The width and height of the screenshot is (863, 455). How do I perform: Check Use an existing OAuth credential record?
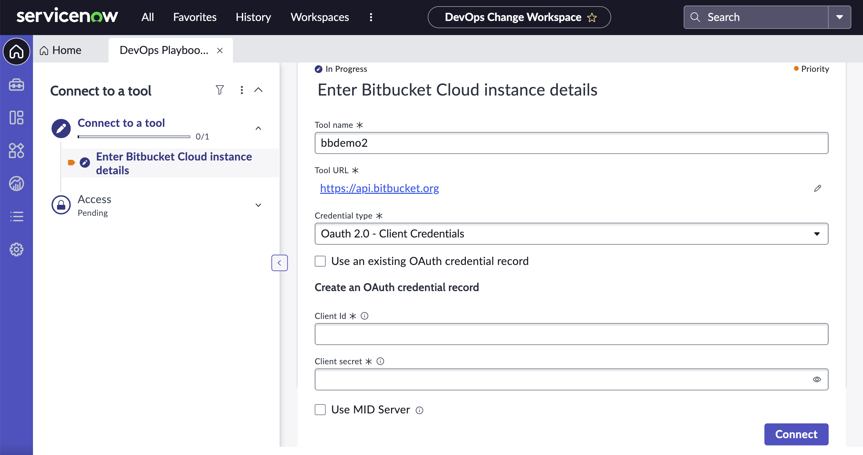click(x=320, y=261)
